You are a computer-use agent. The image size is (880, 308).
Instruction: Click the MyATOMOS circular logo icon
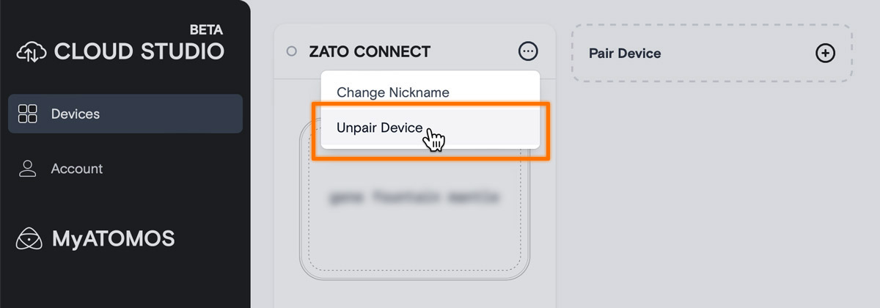tap(29, 238)
